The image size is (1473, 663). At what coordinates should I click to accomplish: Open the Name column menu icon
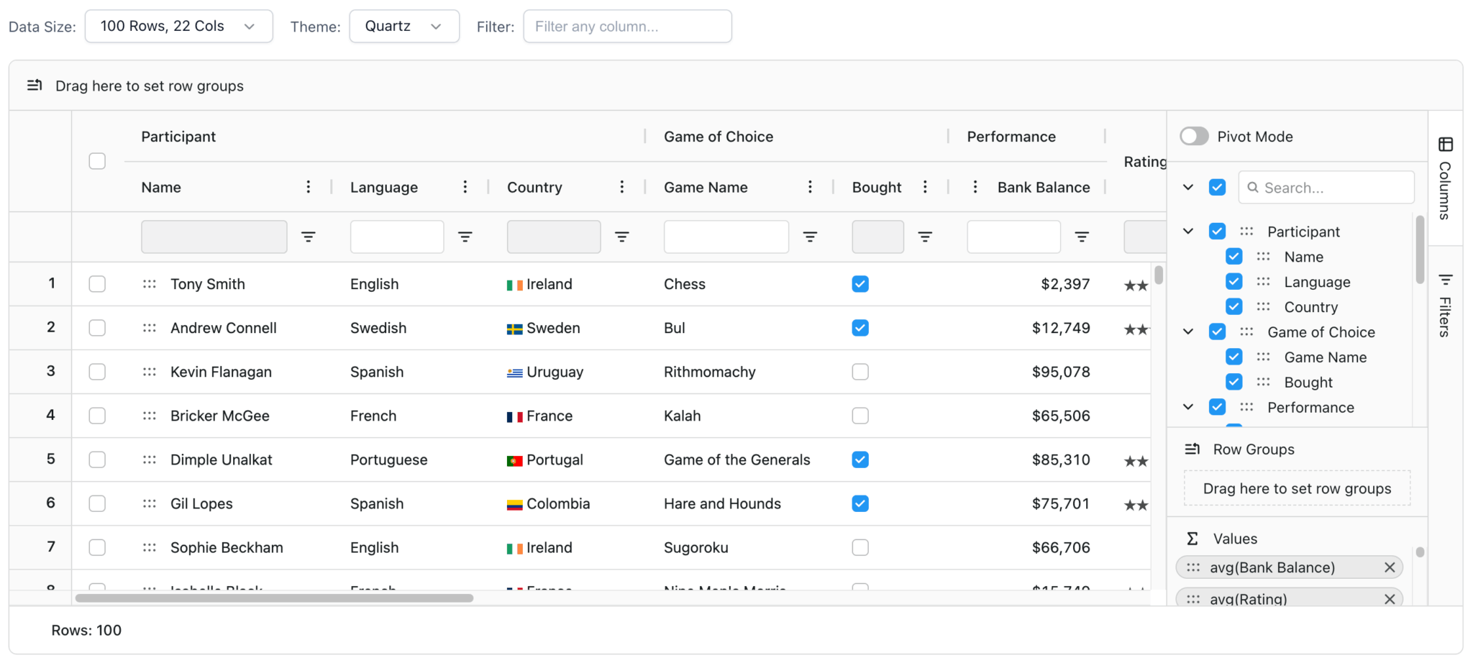[308, 187]
